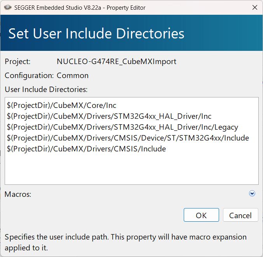Click the Configuration: field label

29,75
